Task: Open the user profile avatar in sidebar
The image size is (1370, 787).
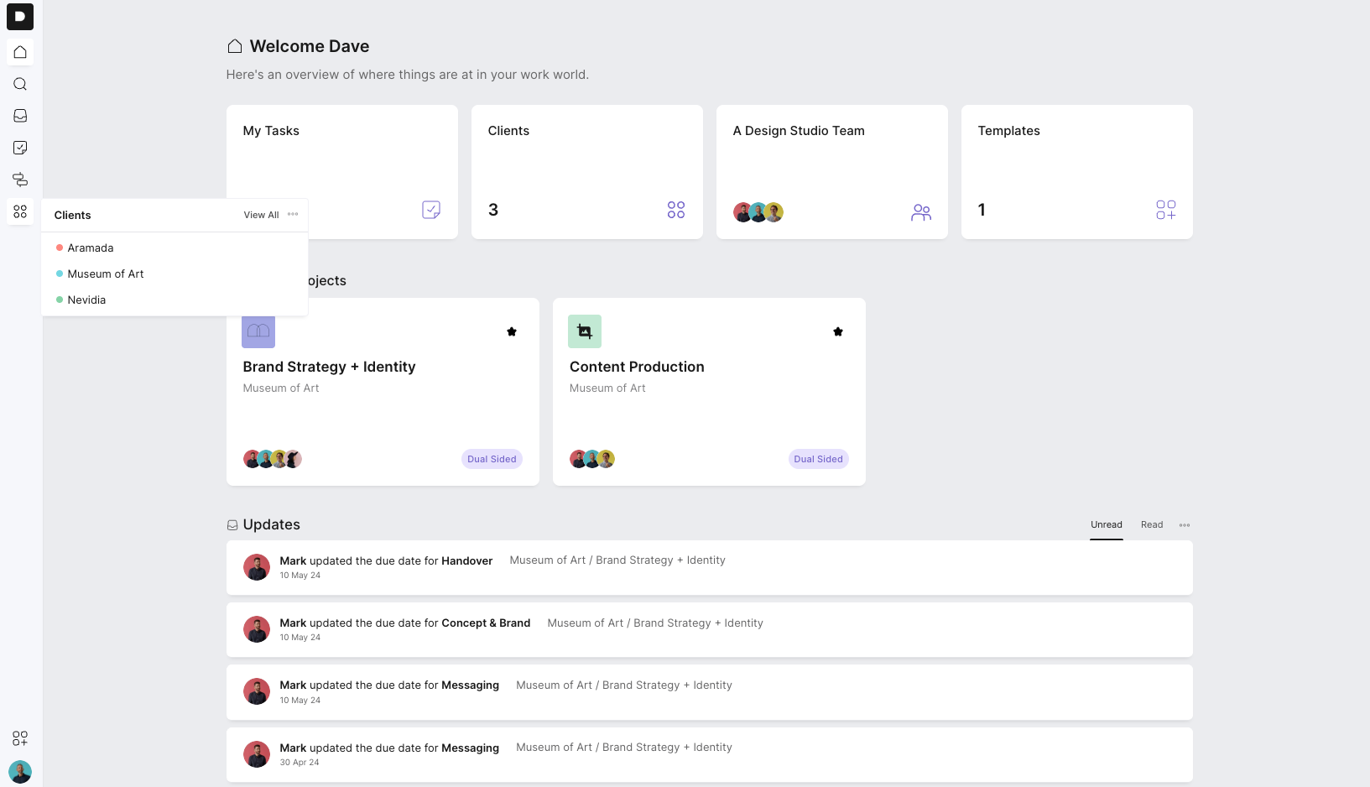Action: coord(20,771)
